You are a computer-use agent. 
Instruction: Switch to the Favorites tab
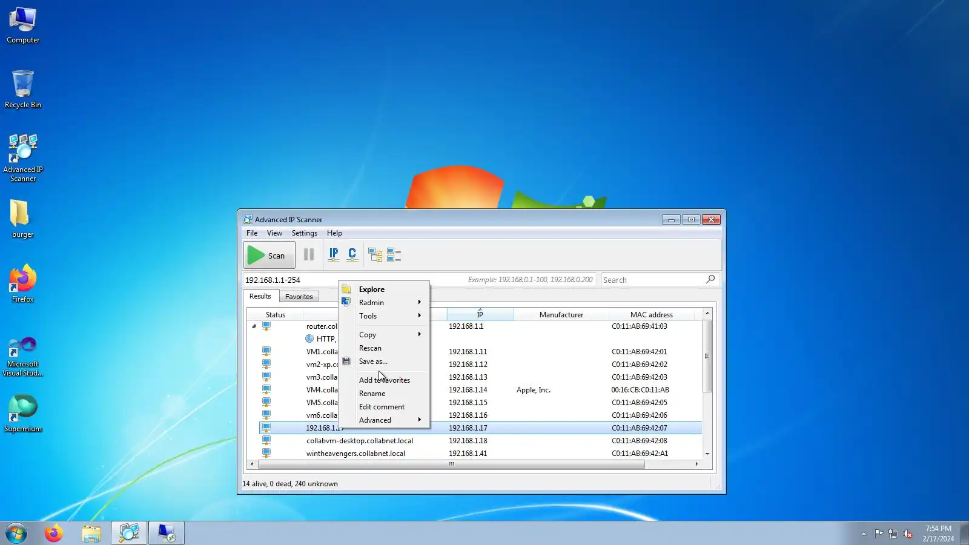(299, 297)
